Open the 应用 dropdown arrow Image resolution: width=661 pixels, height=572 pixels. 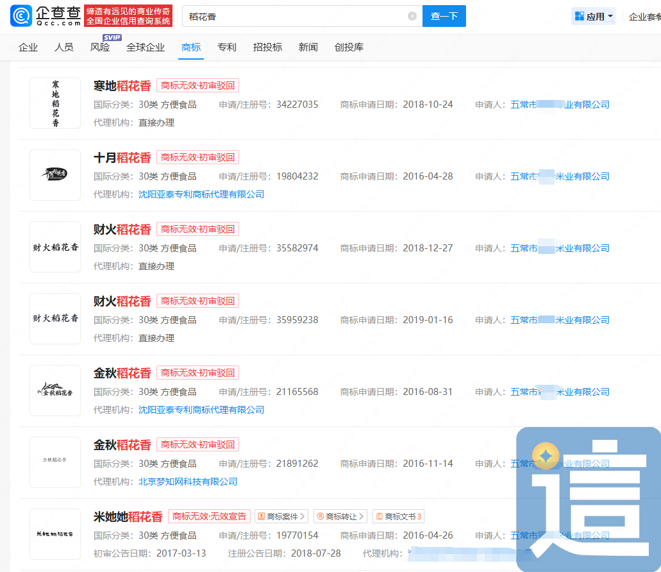tap(610, 16)
